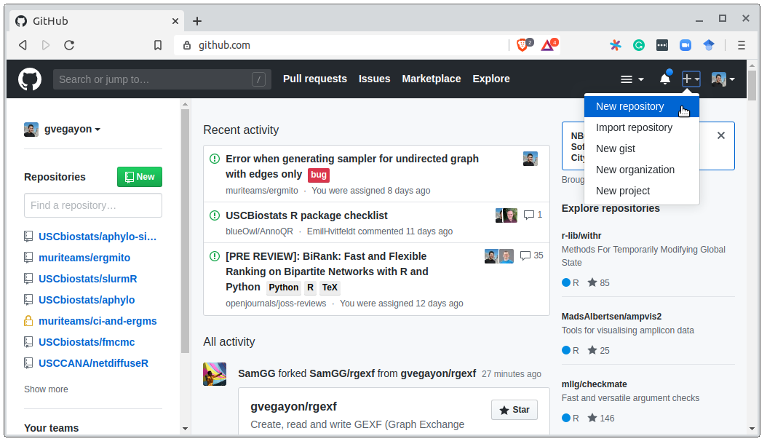Image resolution: width=767 pixels, height=444 pixels.
Task: Click the red bug label
Action: pos(319,175)
